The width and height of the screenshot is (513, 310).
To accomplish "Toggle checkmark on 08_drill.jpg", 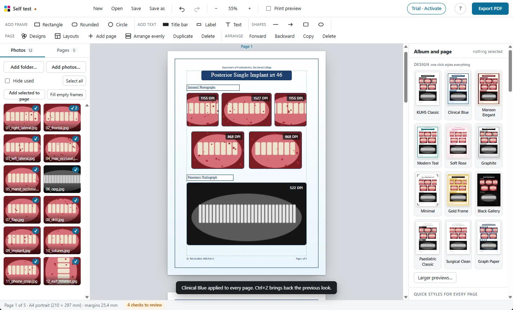I will [x=76, y=200].
